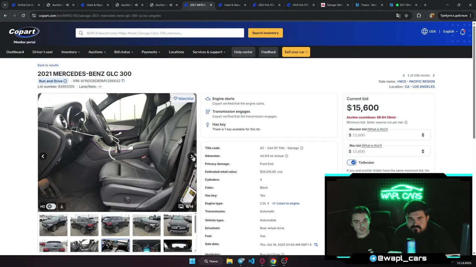Adjust Monster bid stepper arrows
This screenshot has width=476, height=267.
(x=423, y=135)
